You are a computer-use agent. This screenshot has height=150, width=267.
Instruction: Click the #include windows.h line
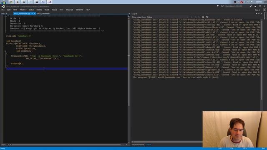tap(19, 36)
